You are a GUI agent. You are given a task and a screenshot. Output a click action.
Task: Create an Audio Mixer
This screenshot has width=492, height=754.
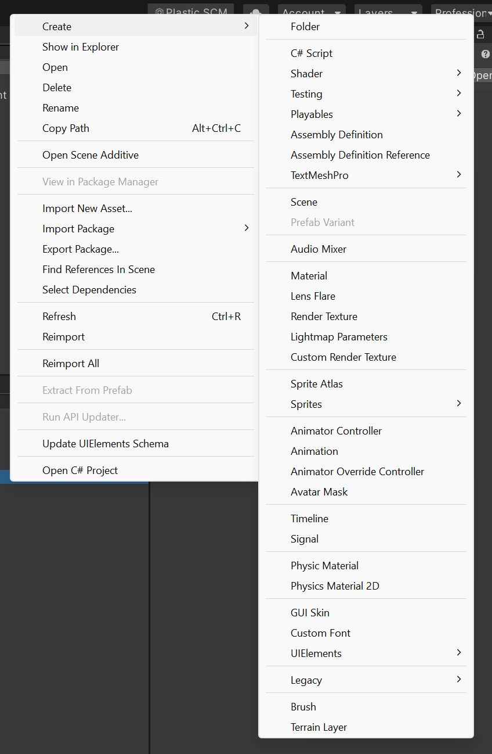pos(366,249)
